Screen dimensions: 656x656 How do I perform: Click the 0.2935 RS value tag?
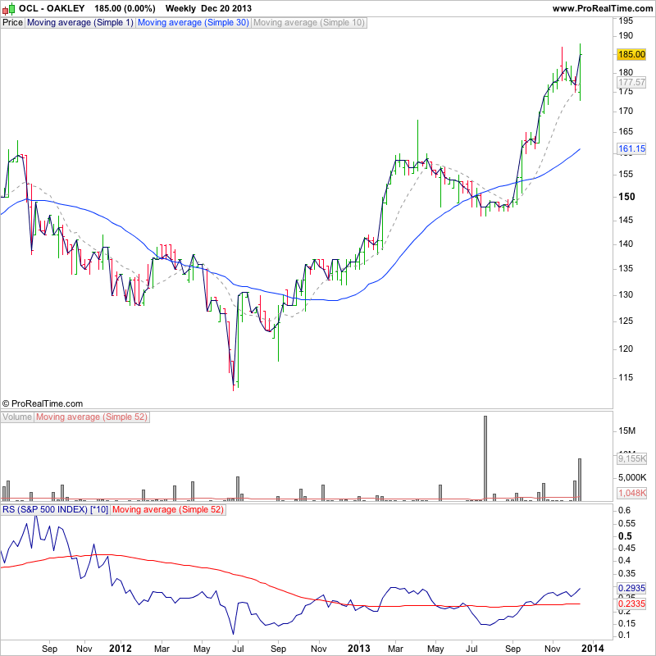click(631, 588)
